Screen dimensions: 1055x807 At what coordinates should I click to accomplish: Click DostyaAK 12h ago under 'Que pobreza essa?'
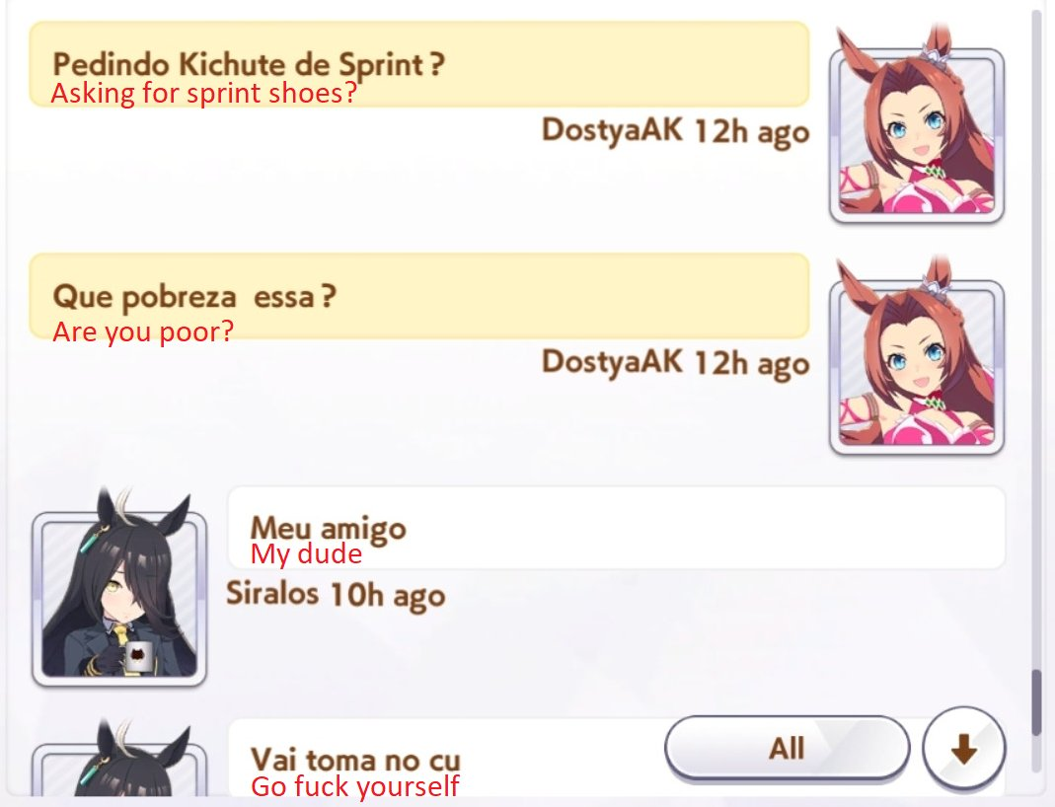pyautogui.click(x=675, y=363)
